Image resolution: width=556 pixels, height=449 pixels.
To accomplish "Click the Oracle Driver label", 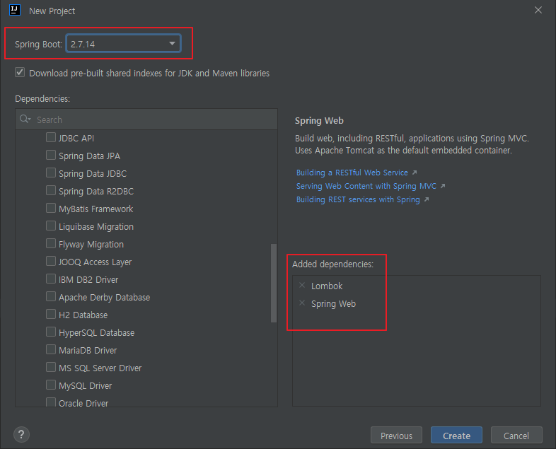I will tap(83, 403).
